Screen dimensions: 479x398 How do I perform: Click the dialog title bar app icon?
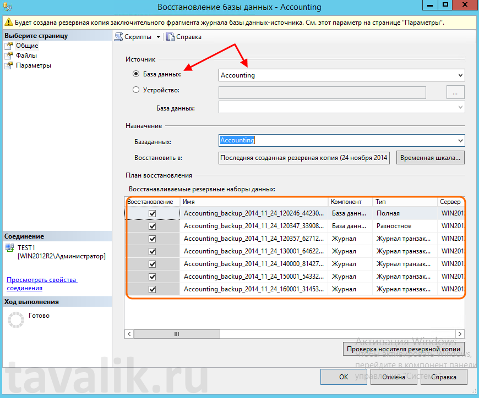pos(7,7)
